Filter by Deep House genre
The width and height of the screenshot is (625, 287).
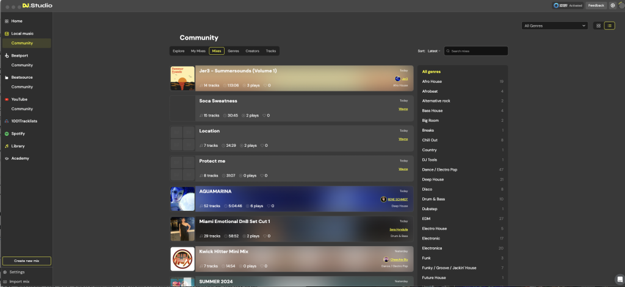point(434,179)
